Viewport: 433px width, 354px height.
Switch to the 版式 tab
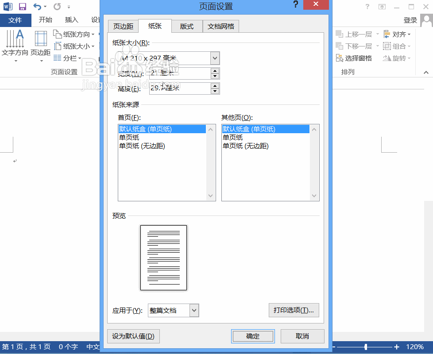[187, 26]
